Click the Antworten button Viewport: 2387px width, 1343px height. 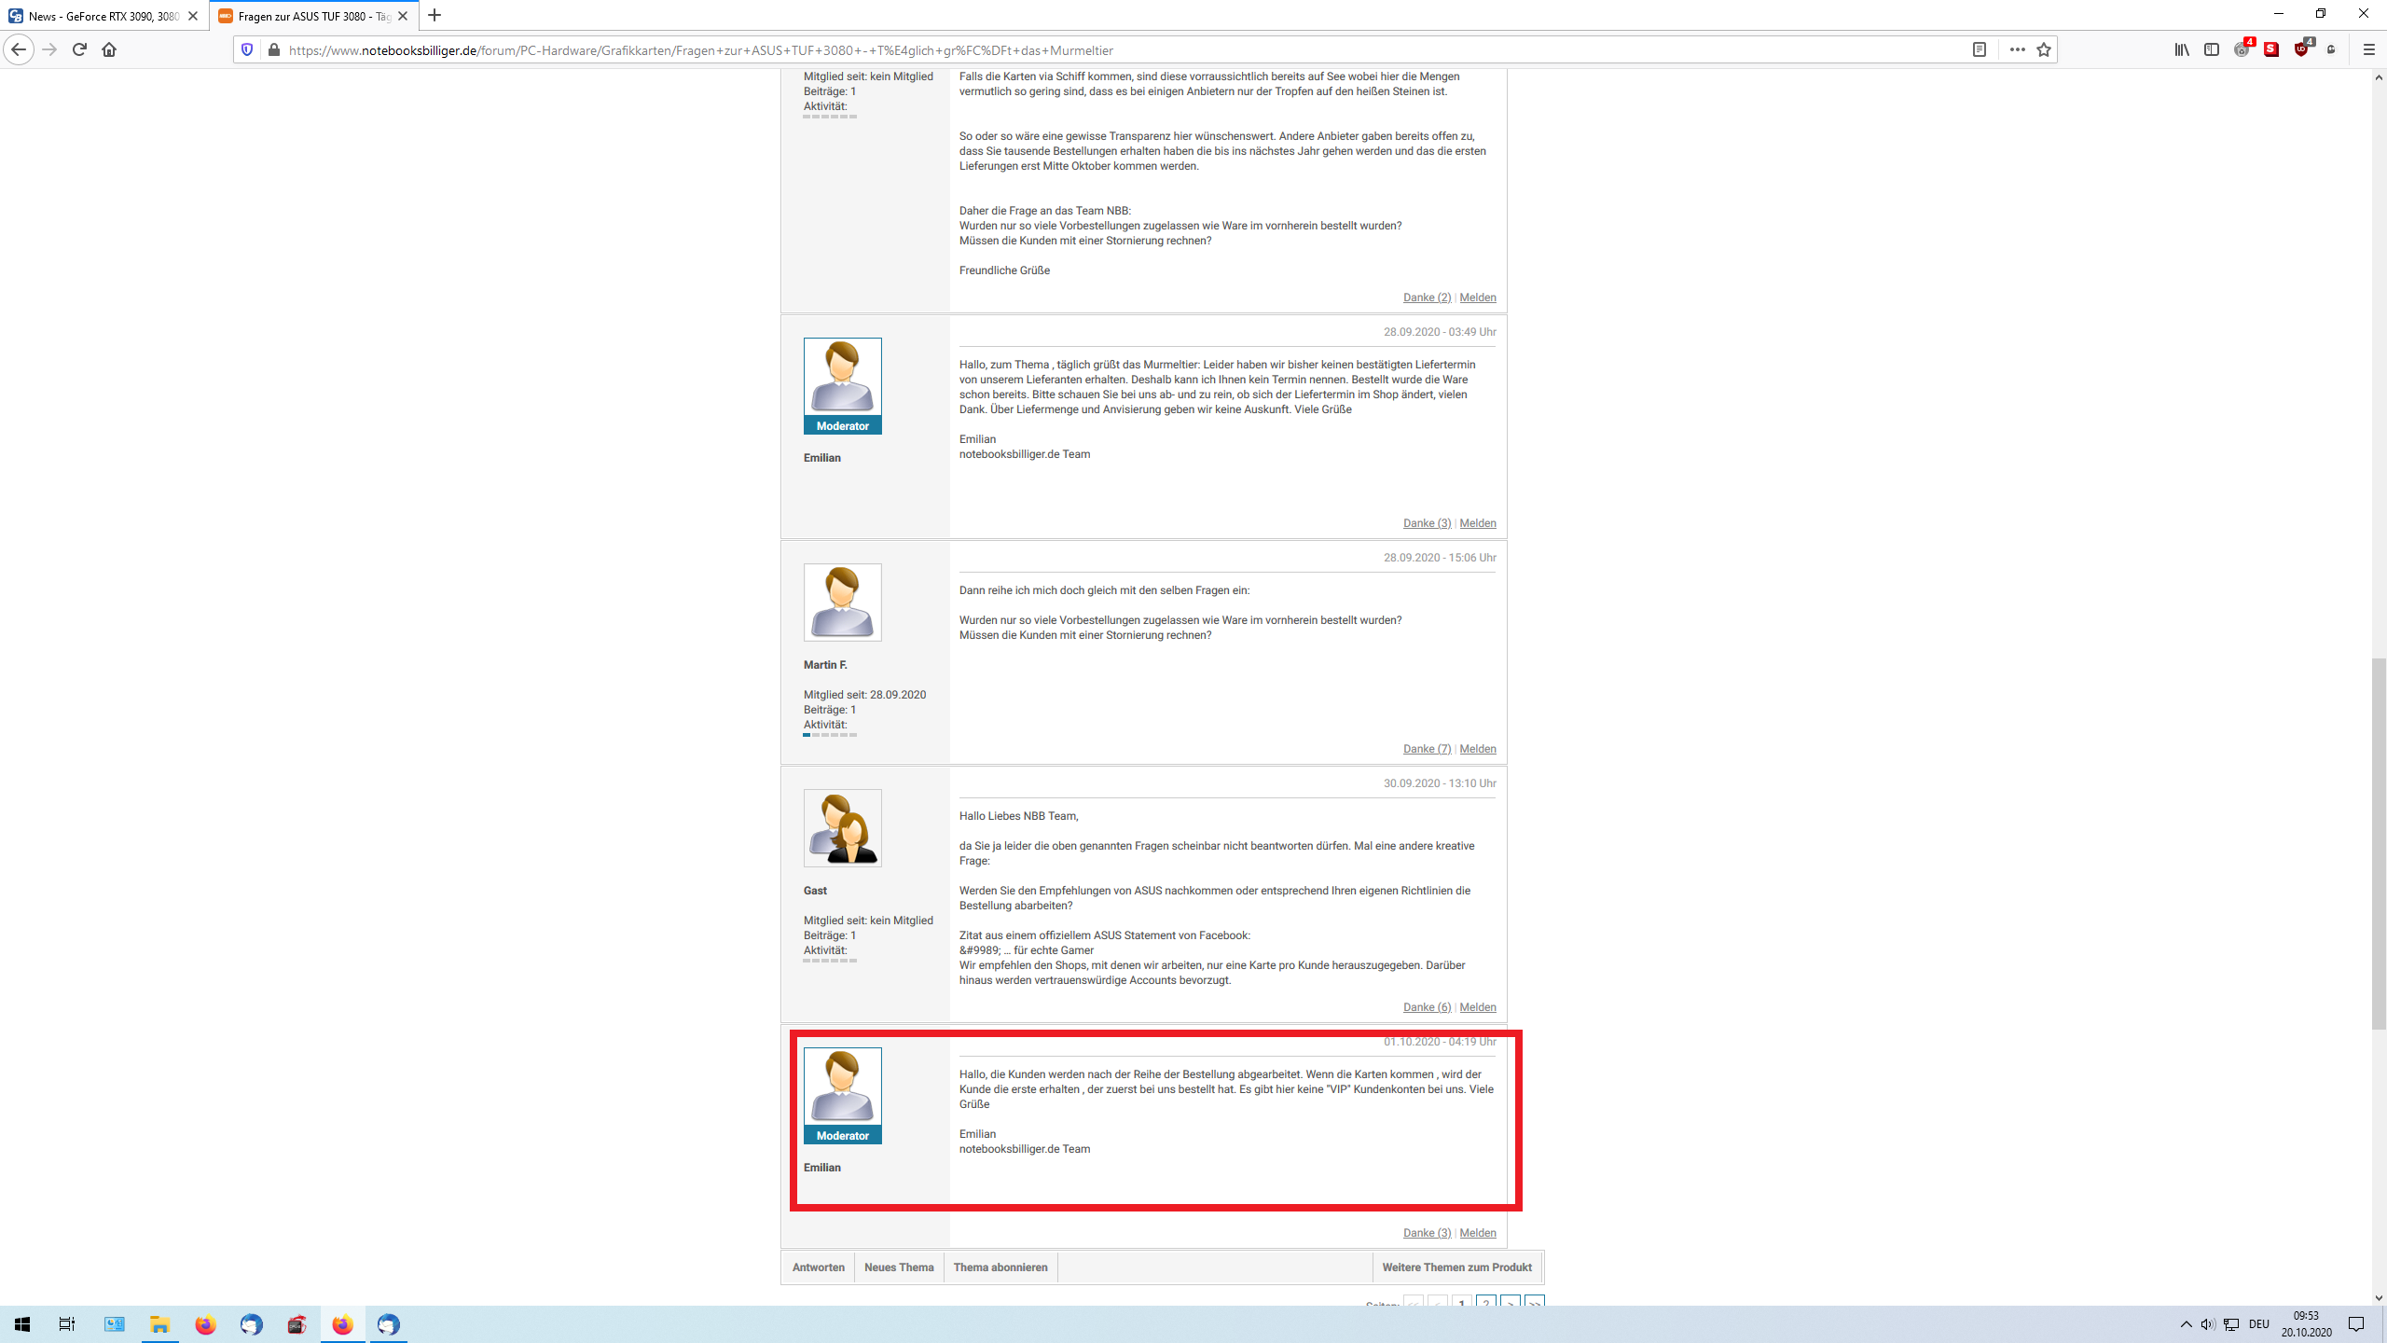(x=818, y=1267)
